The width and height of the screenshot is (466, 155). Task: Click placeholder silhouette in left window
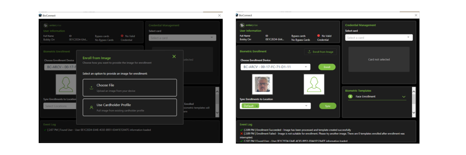(x=66, y=84)
